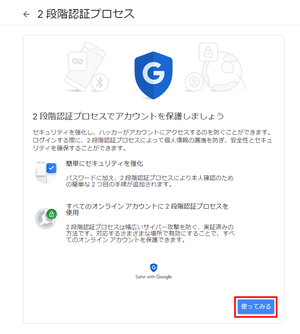Click the サイバー攻撃 description paragraph
300x334 pixels.
click(x=150, y=234)
